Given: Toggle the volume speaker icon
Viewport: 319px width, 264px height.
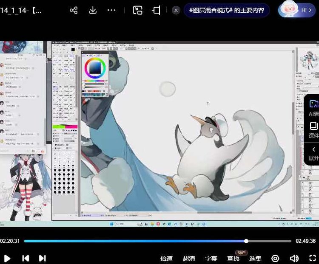Looking at the screenshot, I should pyautogui.click(x=294, y=258).
